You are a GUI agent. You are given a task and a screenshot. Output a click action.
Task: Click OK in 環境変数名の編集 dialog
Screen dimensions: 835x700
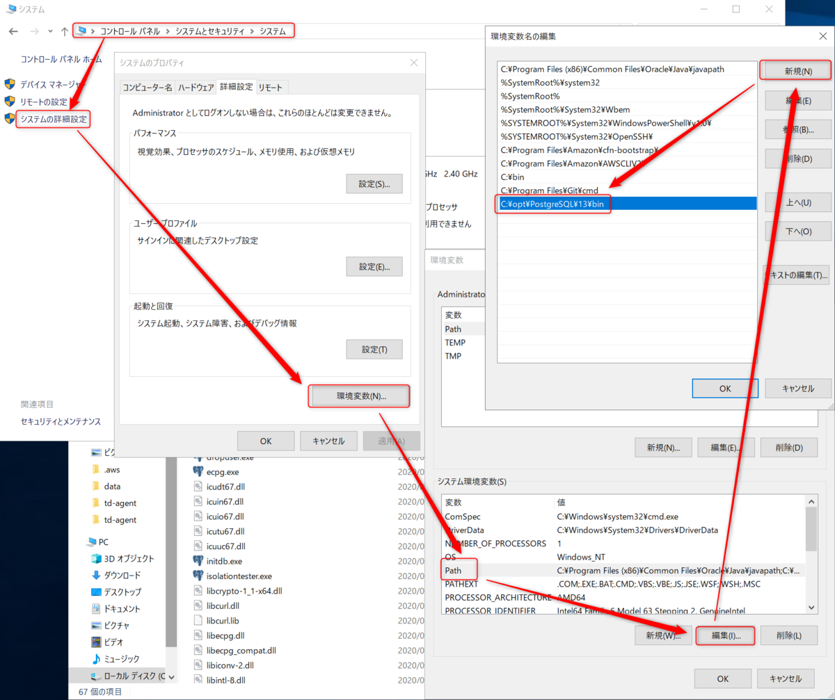(x=725, y=389)
